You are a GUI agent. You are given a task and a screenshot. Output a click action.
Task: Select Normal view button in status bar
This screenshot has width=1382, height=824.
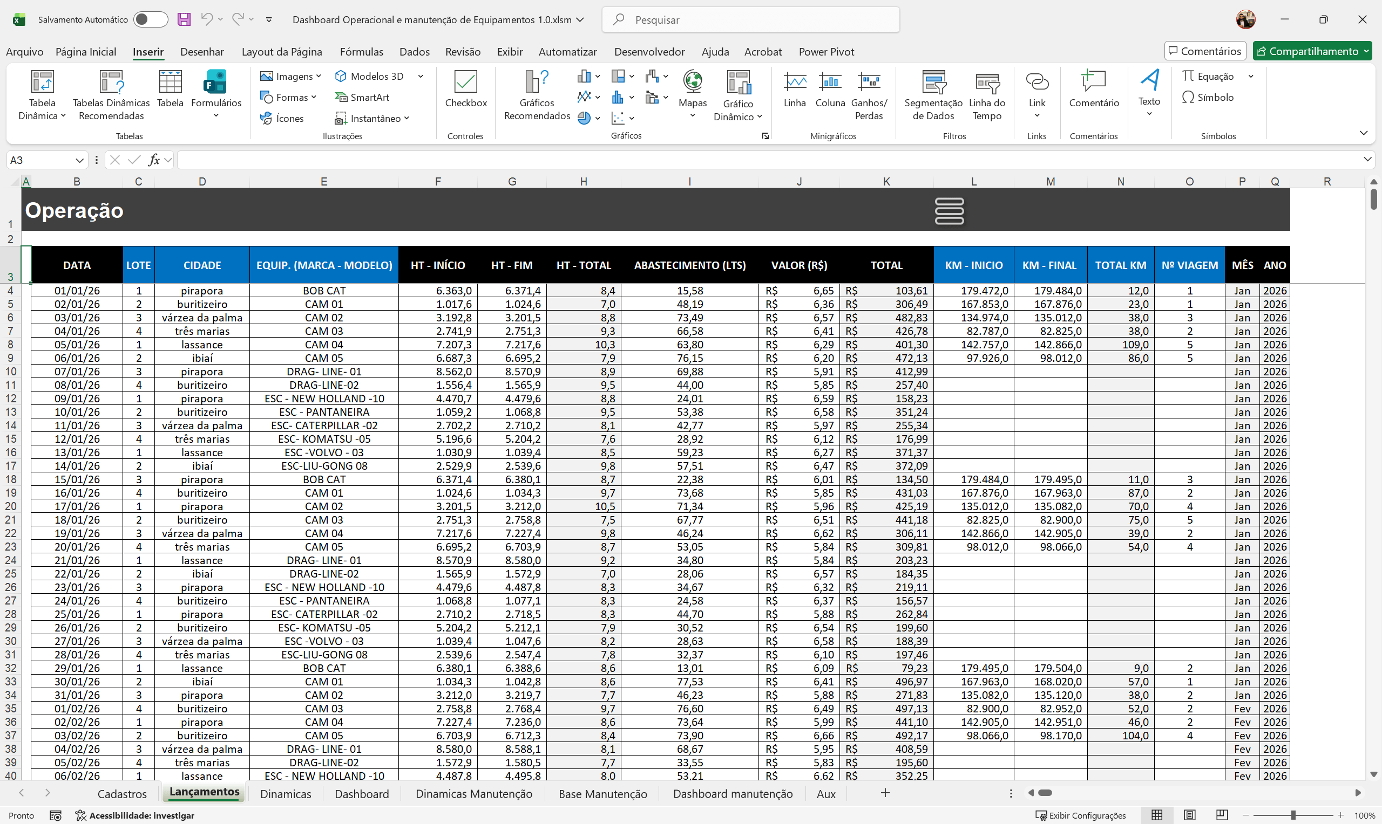point(1157,814)
